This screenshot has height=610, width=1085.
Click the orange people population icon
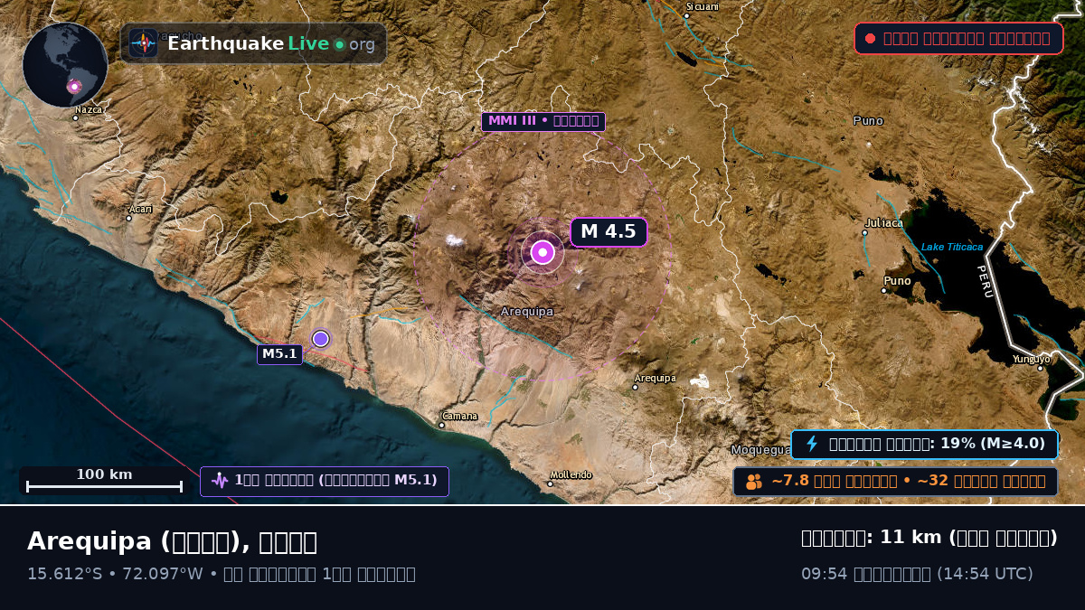click(x=754, y=481)
